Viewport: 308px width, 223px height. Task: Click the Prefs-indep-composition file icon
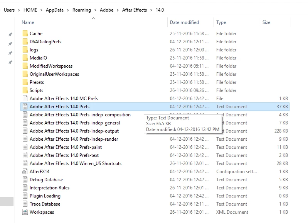point(25,115)
